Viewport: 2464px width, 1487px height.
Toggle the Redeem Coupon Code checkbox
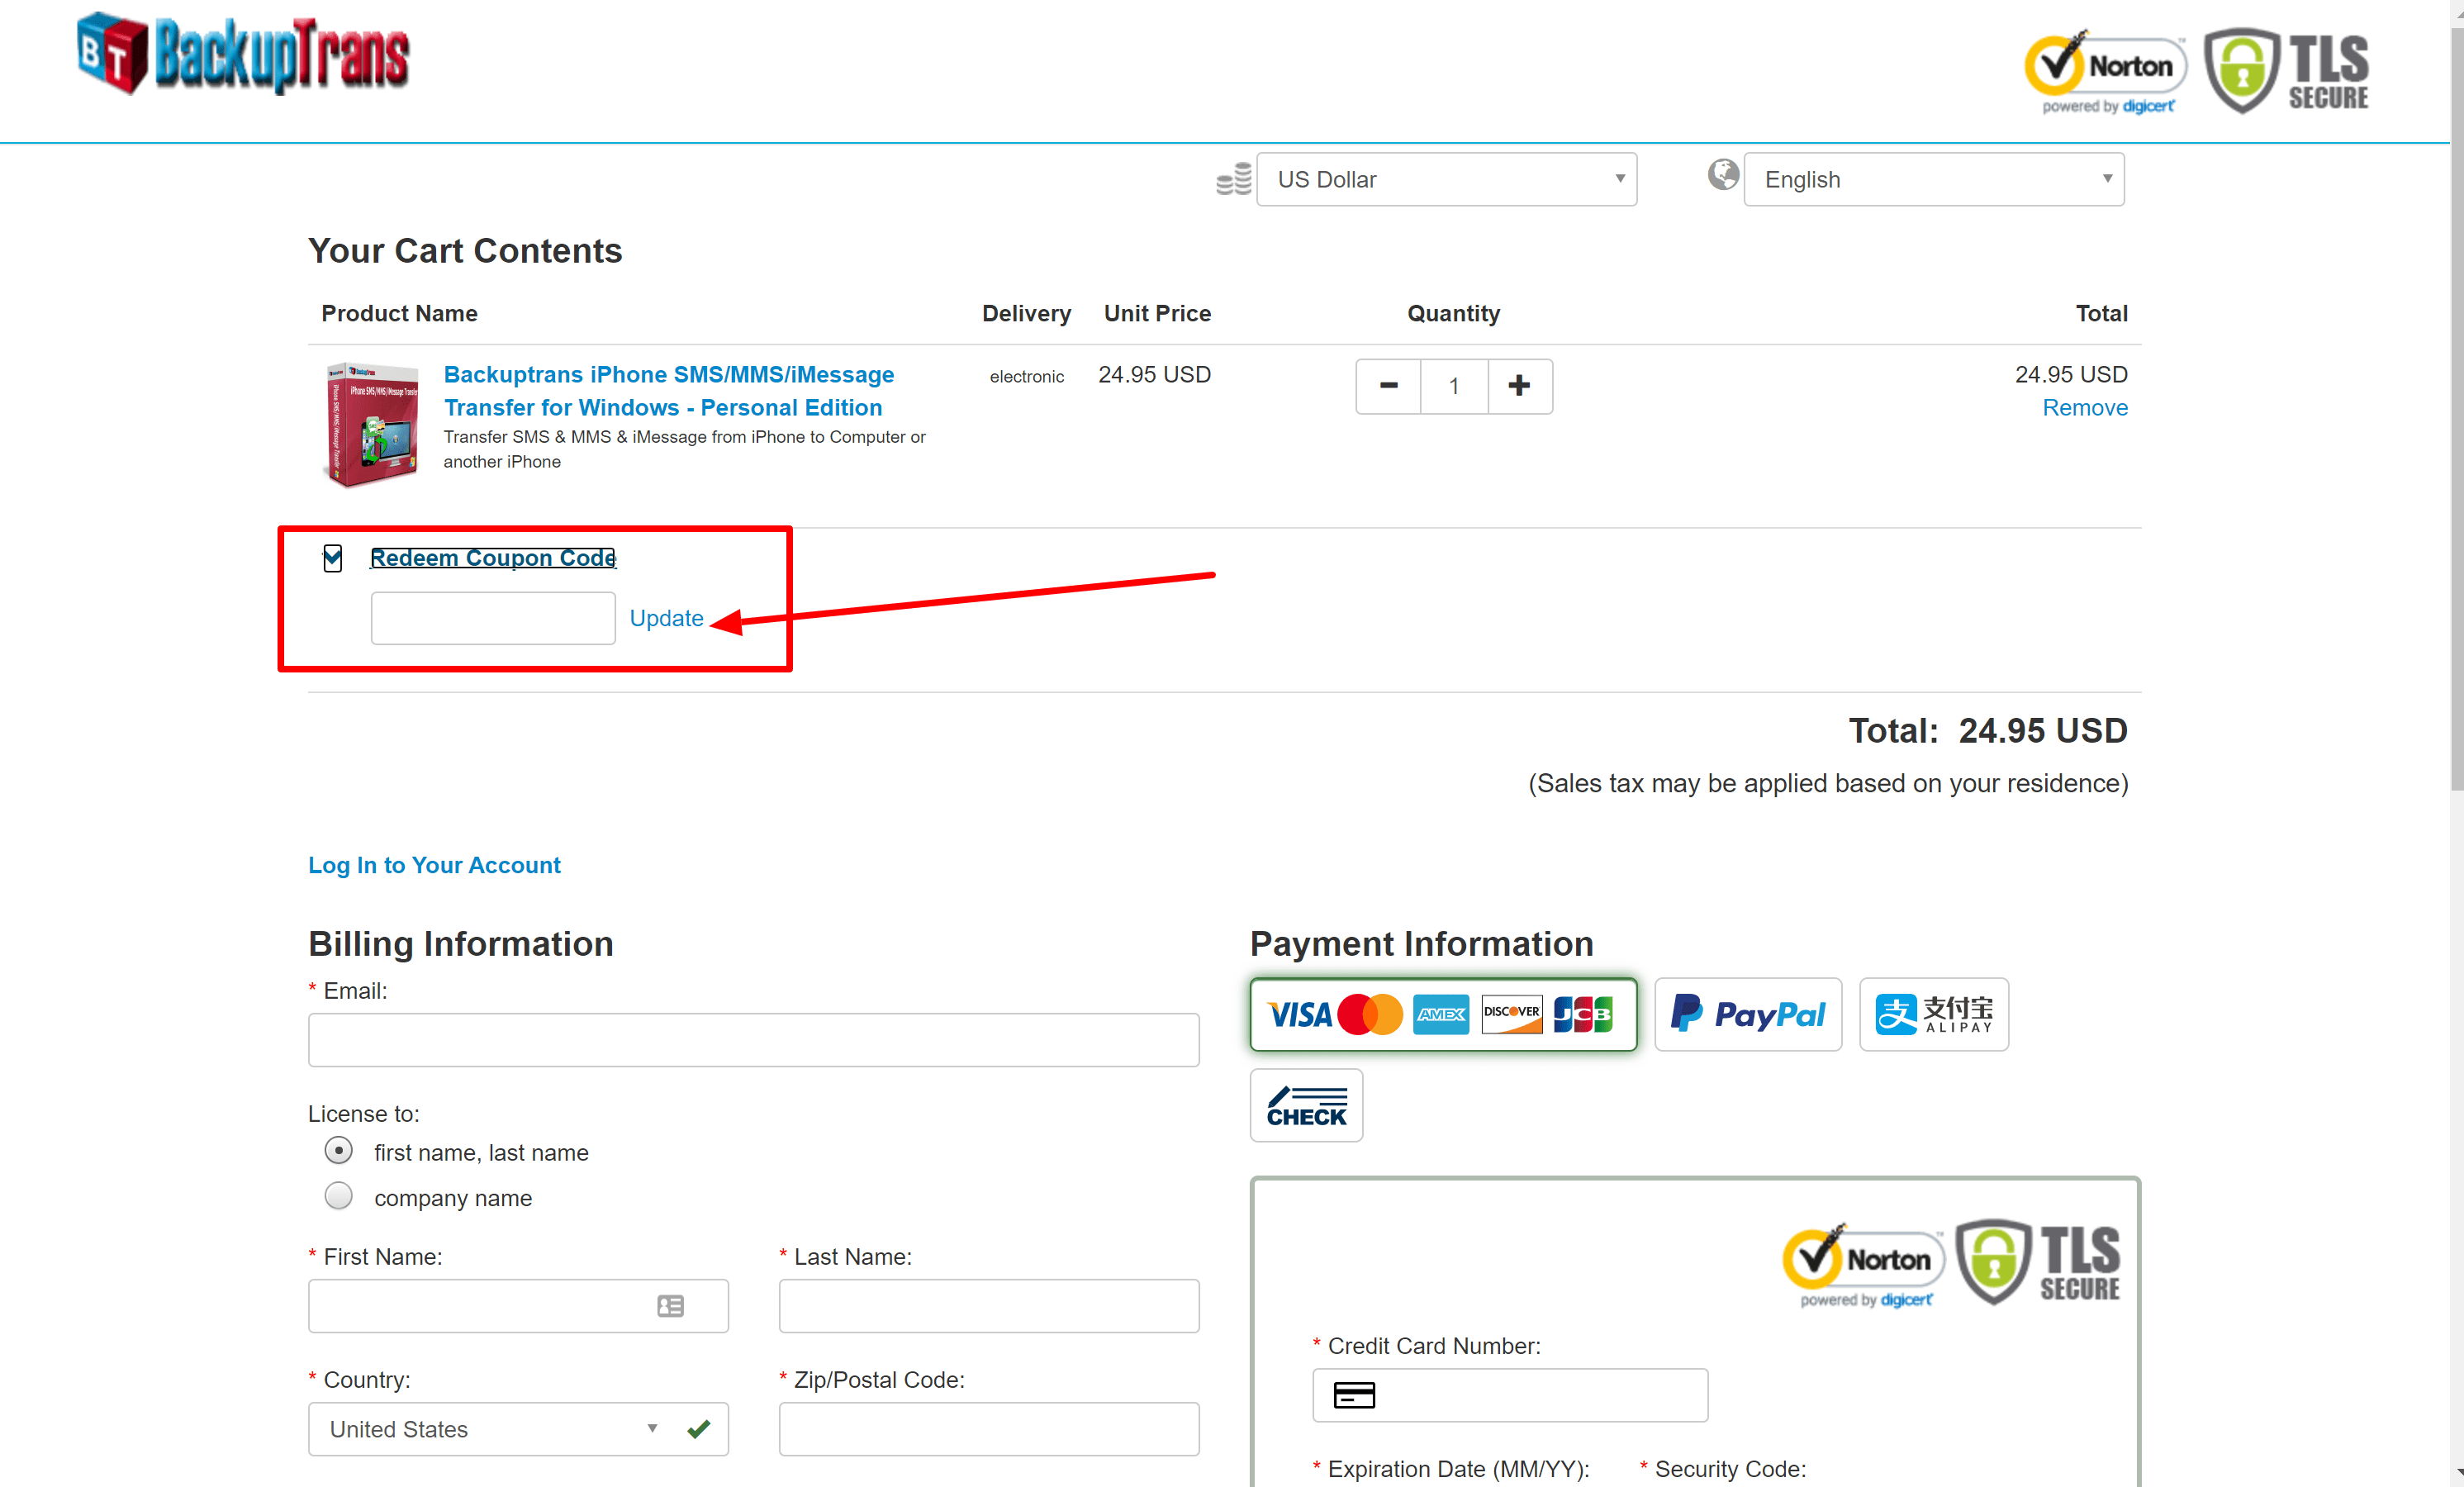pyautogui.click(x=333, y=558)
